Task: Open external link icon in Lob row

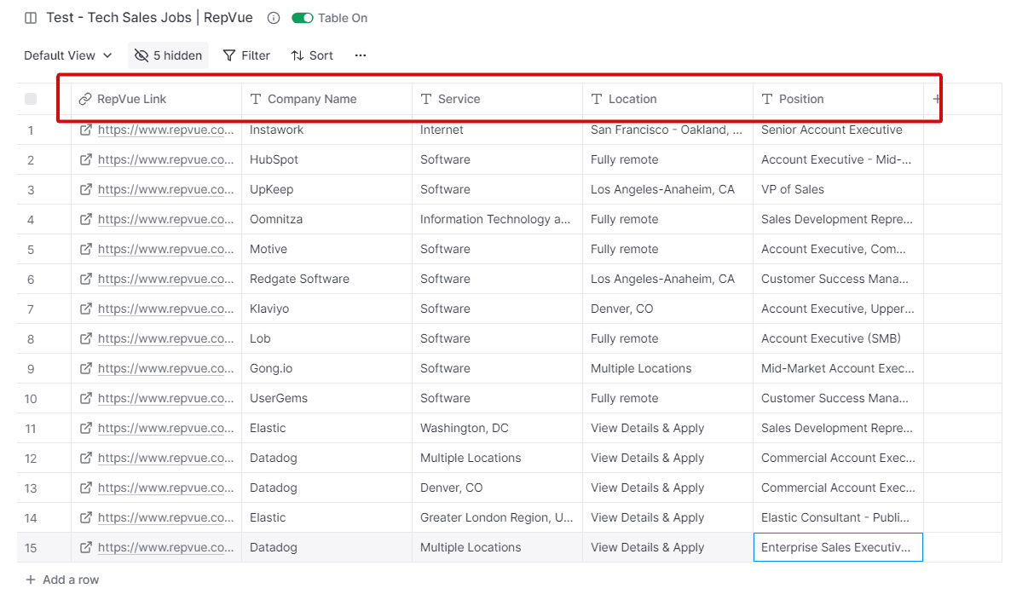Action: (x=86, y=338)
